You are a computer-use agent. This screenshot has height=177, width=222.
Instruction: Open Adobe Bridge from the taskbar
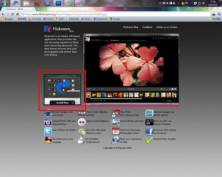[x=37, y=3]
